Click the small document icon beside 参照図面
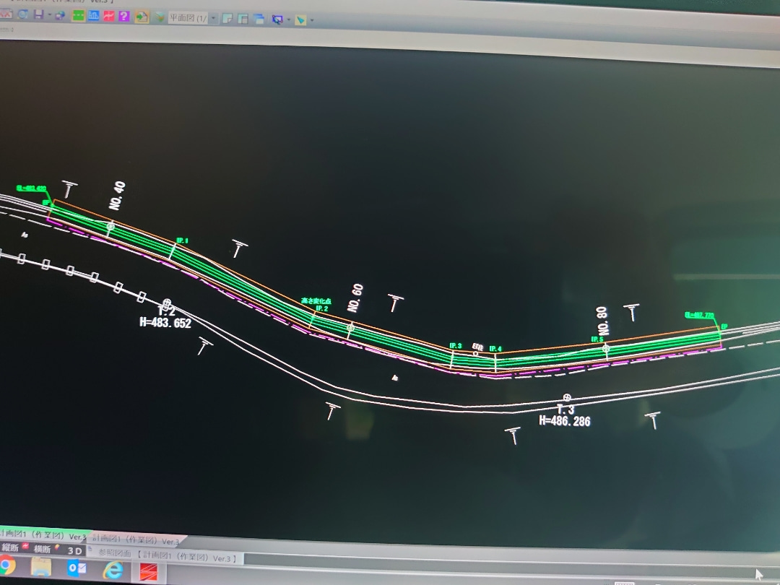 click(x=91, y=549)
